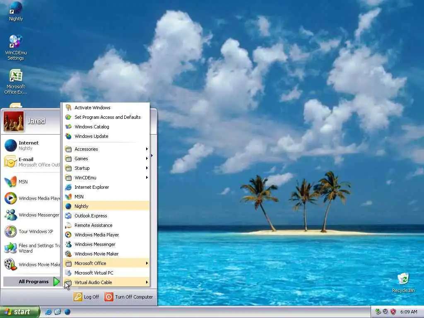424x318 pixels.
Task: Click Nightly quick launch icon on taskbar
Action: [67, 312]
